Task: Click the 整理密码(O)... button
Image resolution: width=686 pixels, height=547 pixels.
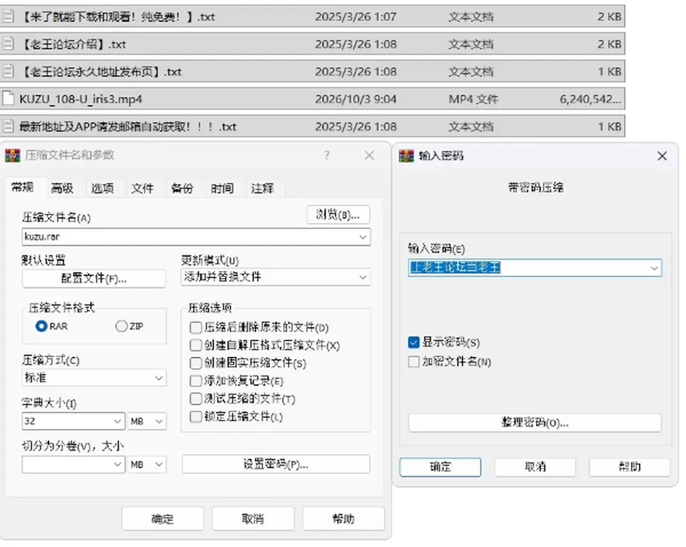Action: click(535, 423)
